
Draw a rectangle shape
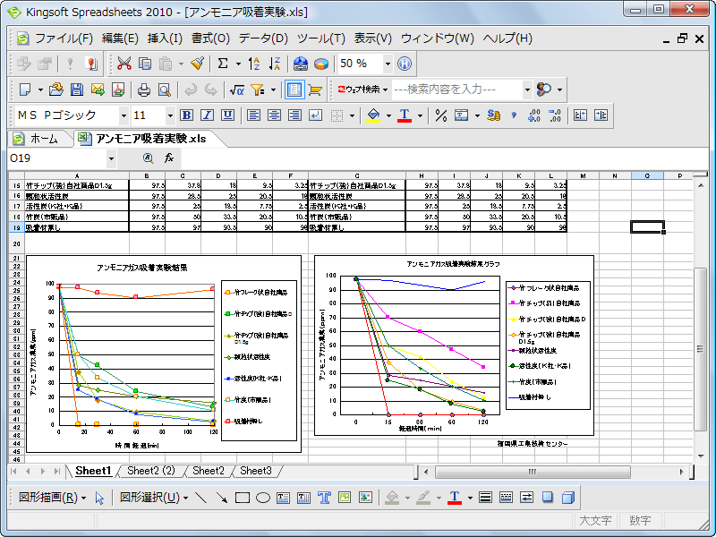click(242, 498)
